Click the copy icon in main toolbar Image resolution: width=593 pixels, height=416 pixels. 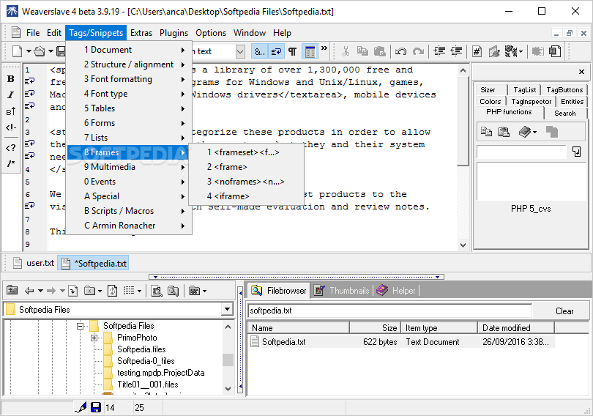coord(362,51)
